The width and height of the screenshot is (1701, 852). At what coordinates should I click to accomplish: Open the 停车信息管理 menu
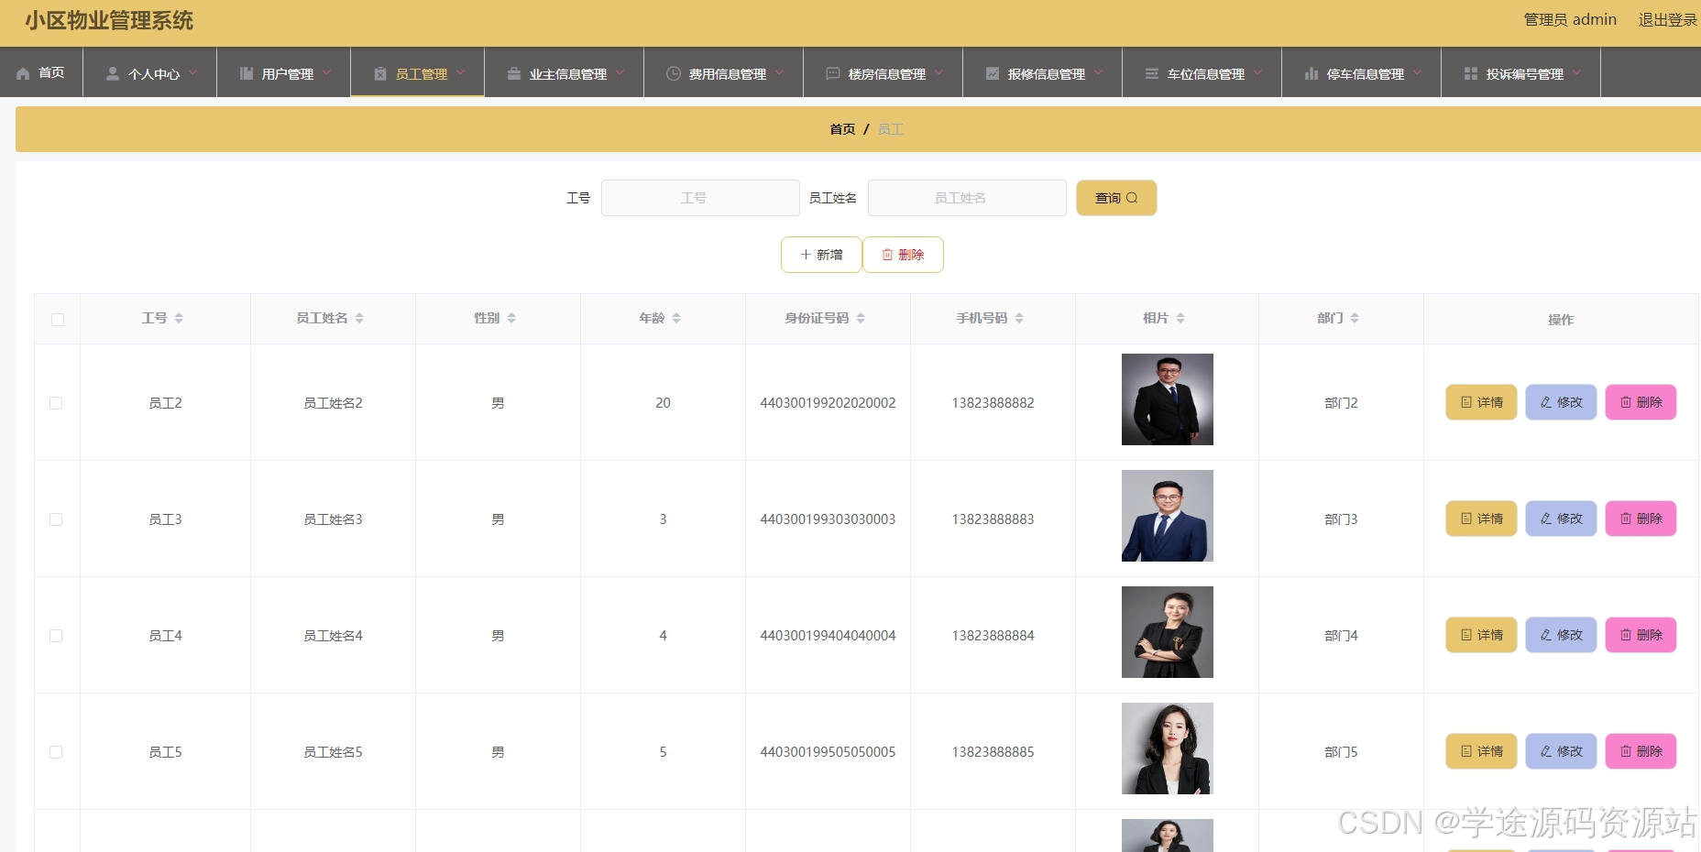coord(1362,72)
